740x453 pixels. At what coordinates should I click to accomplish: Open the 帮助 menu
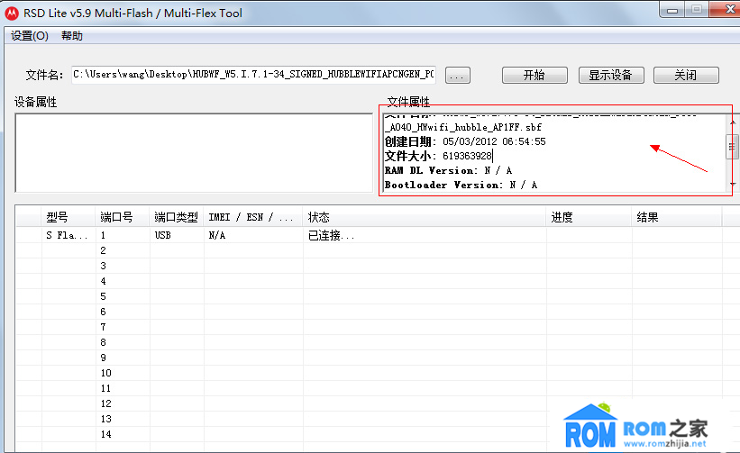(72, 36)
